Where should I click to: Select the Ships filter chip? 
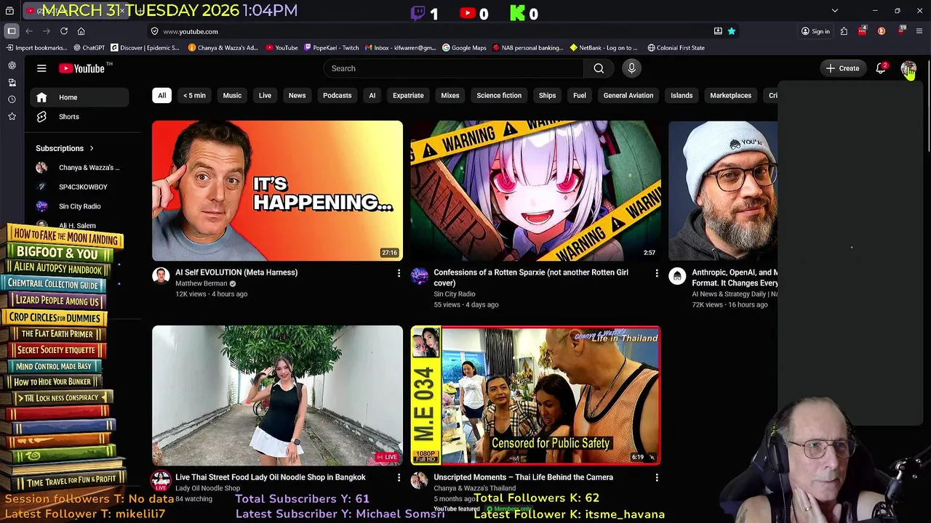coord(547,95)
